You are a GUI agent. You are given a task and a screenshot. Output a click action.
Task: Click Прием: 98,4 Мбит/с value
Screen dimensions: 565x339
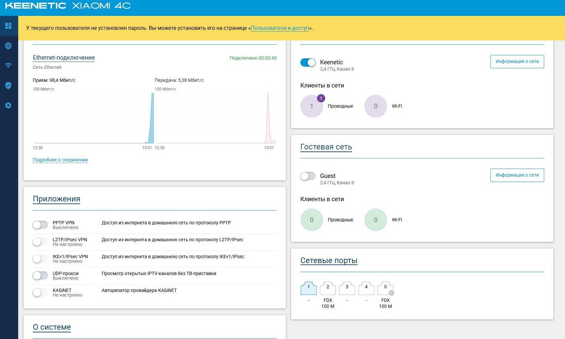54,80
